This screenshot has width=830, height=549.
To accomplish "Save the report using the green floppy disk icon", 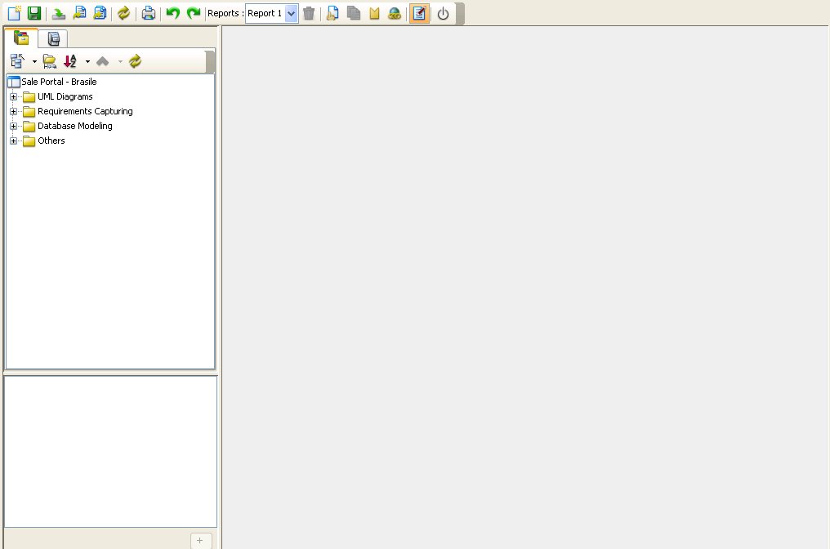I will [34, 13].
